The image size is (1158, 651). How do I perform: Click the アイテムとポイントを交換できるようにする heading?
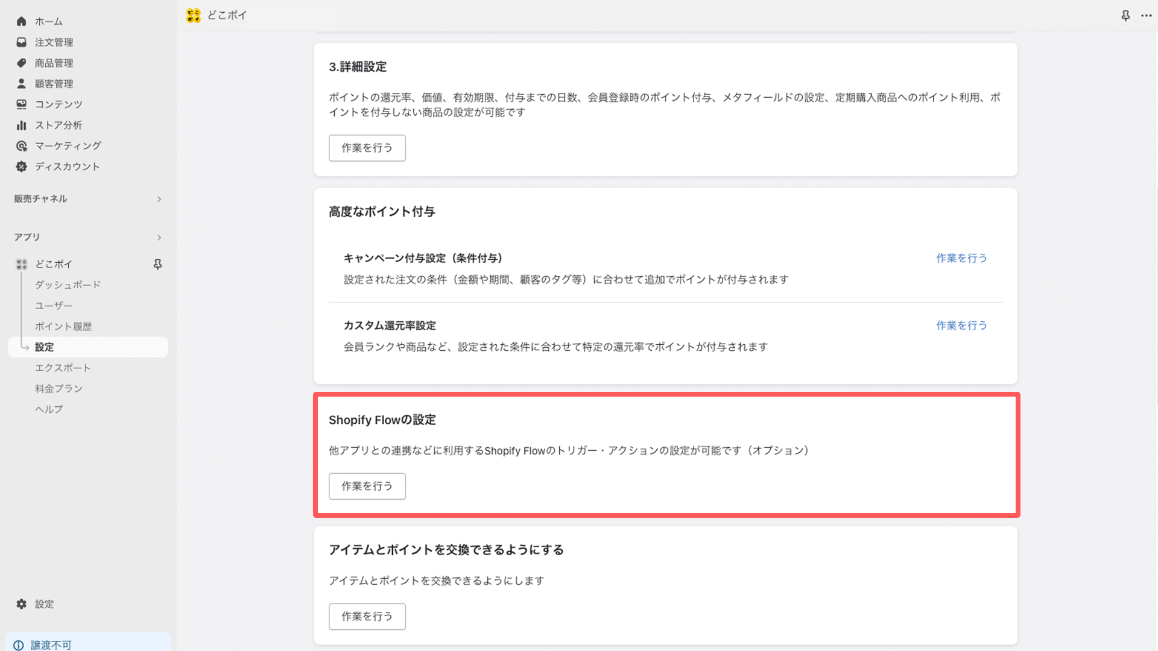click(x=446, y=550)
